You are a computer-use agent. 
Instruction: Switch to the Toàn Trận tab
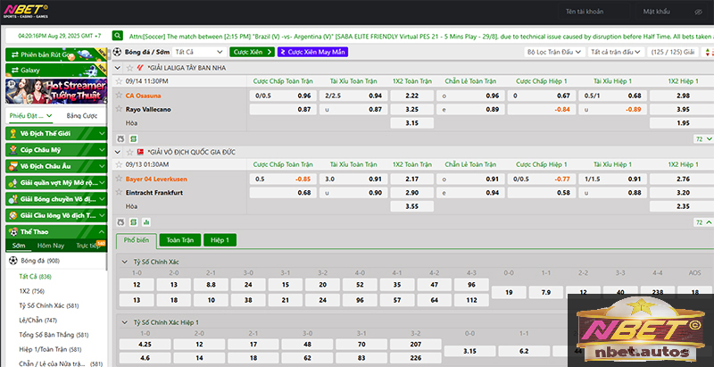click(180, 240)
